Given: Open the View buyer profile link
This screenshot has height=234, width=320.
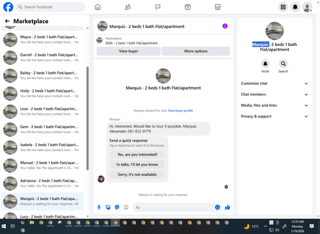Looking at the screenshot, I should (x=180, y=110).
